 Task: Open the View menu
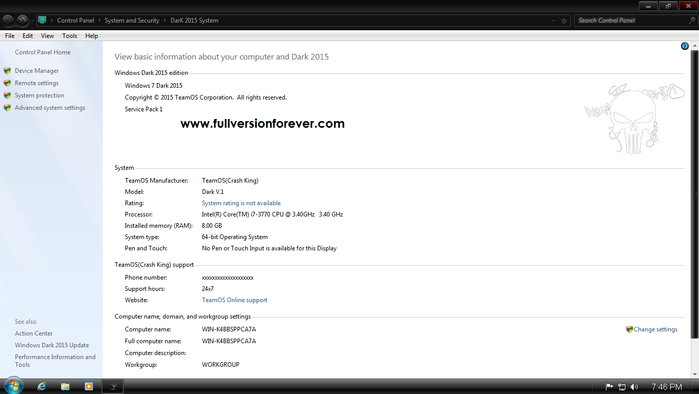[x=47, y=36]
